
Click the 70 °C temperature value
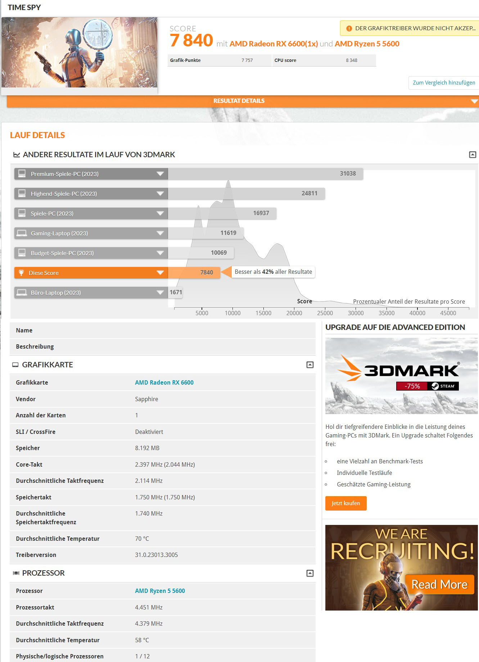[x=142, y=539]
